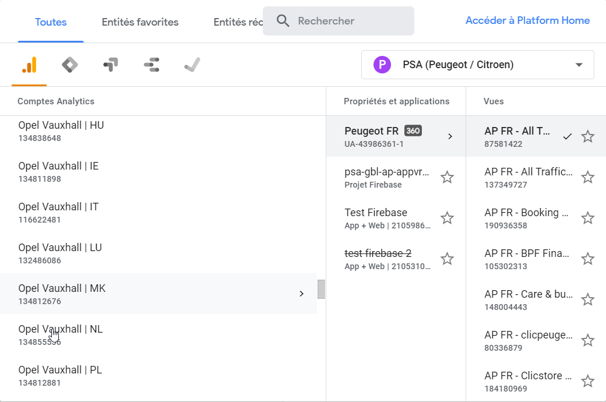606x402 pixels.
Task: Click the magnifier icon in search bar
Action: (x=283, y=21)
